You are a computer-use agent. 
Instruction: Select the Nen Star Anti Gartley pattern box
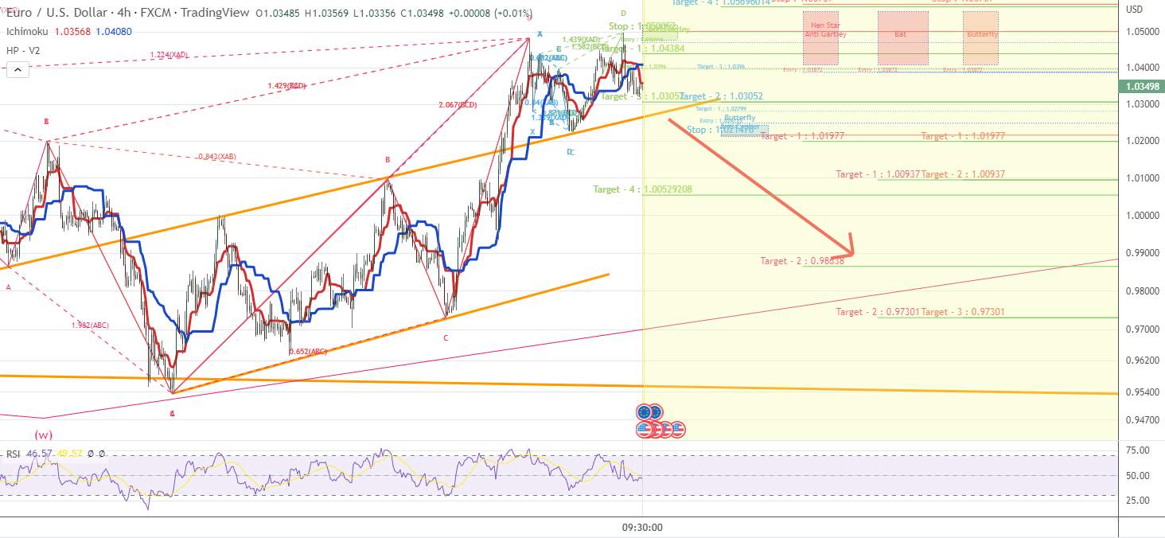[821, 38]
